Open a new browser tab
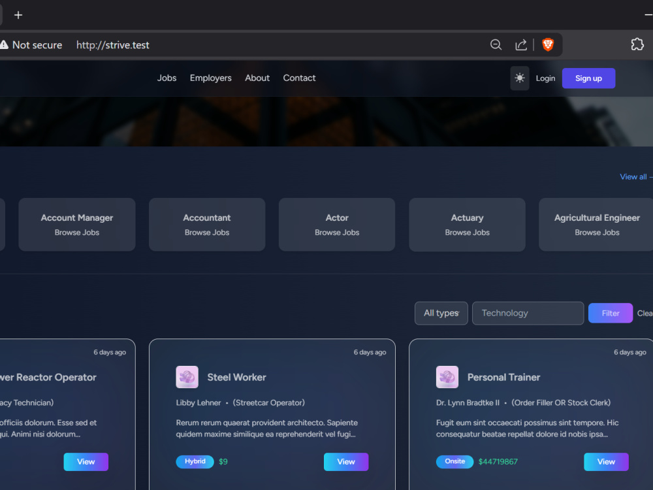This screenshot has width=653, height=490. click(x=18, y=16)
